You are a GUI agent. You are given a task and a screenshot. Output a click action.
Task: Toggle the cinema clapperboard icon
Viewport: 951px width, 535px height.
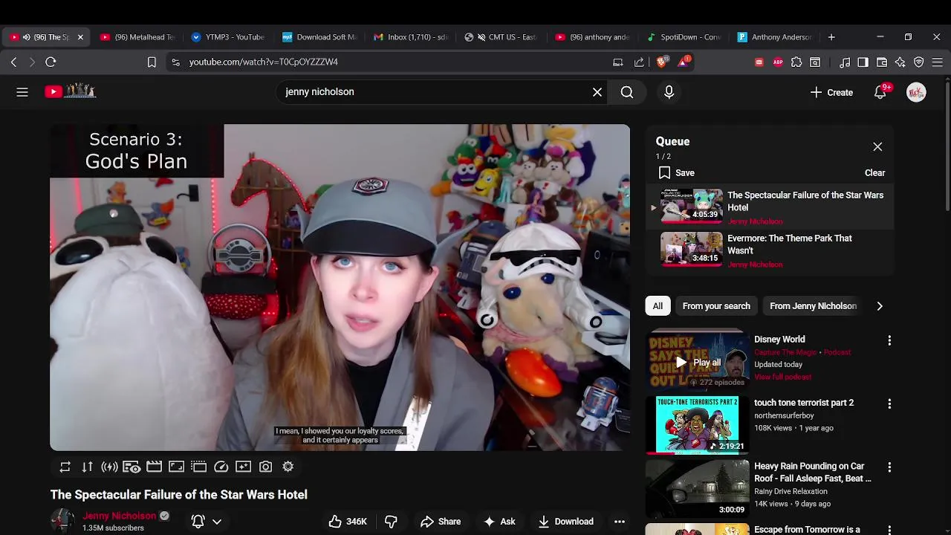point(154,467)
